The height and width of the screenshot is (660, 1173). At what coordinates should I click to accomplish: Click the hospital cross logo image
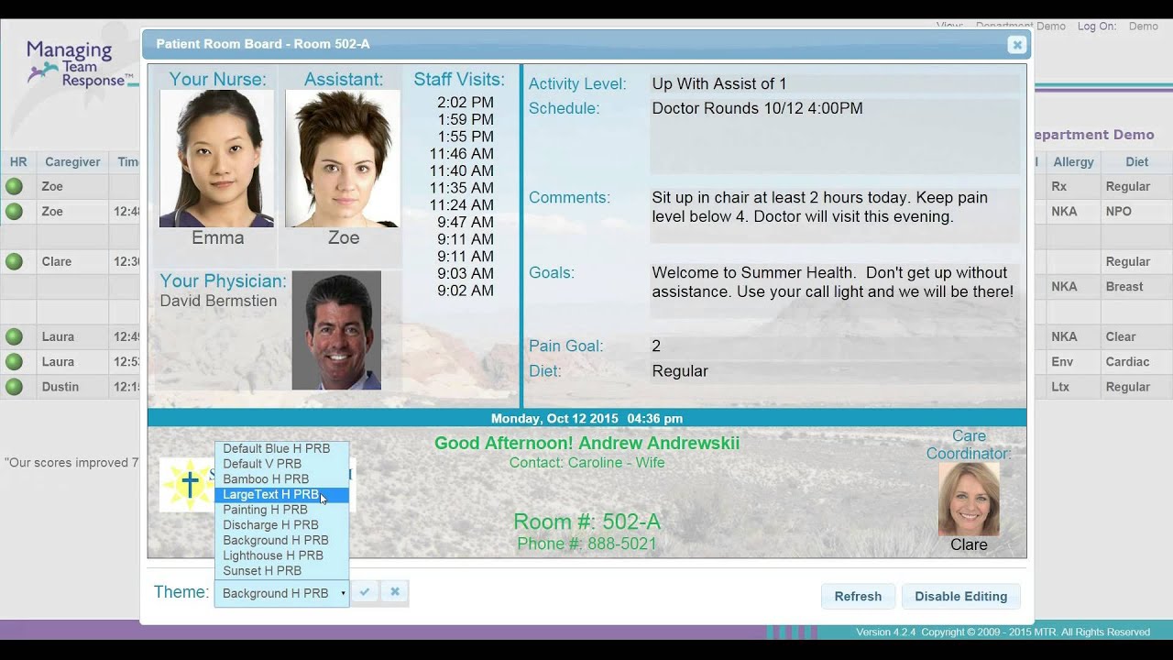[188, 485]
